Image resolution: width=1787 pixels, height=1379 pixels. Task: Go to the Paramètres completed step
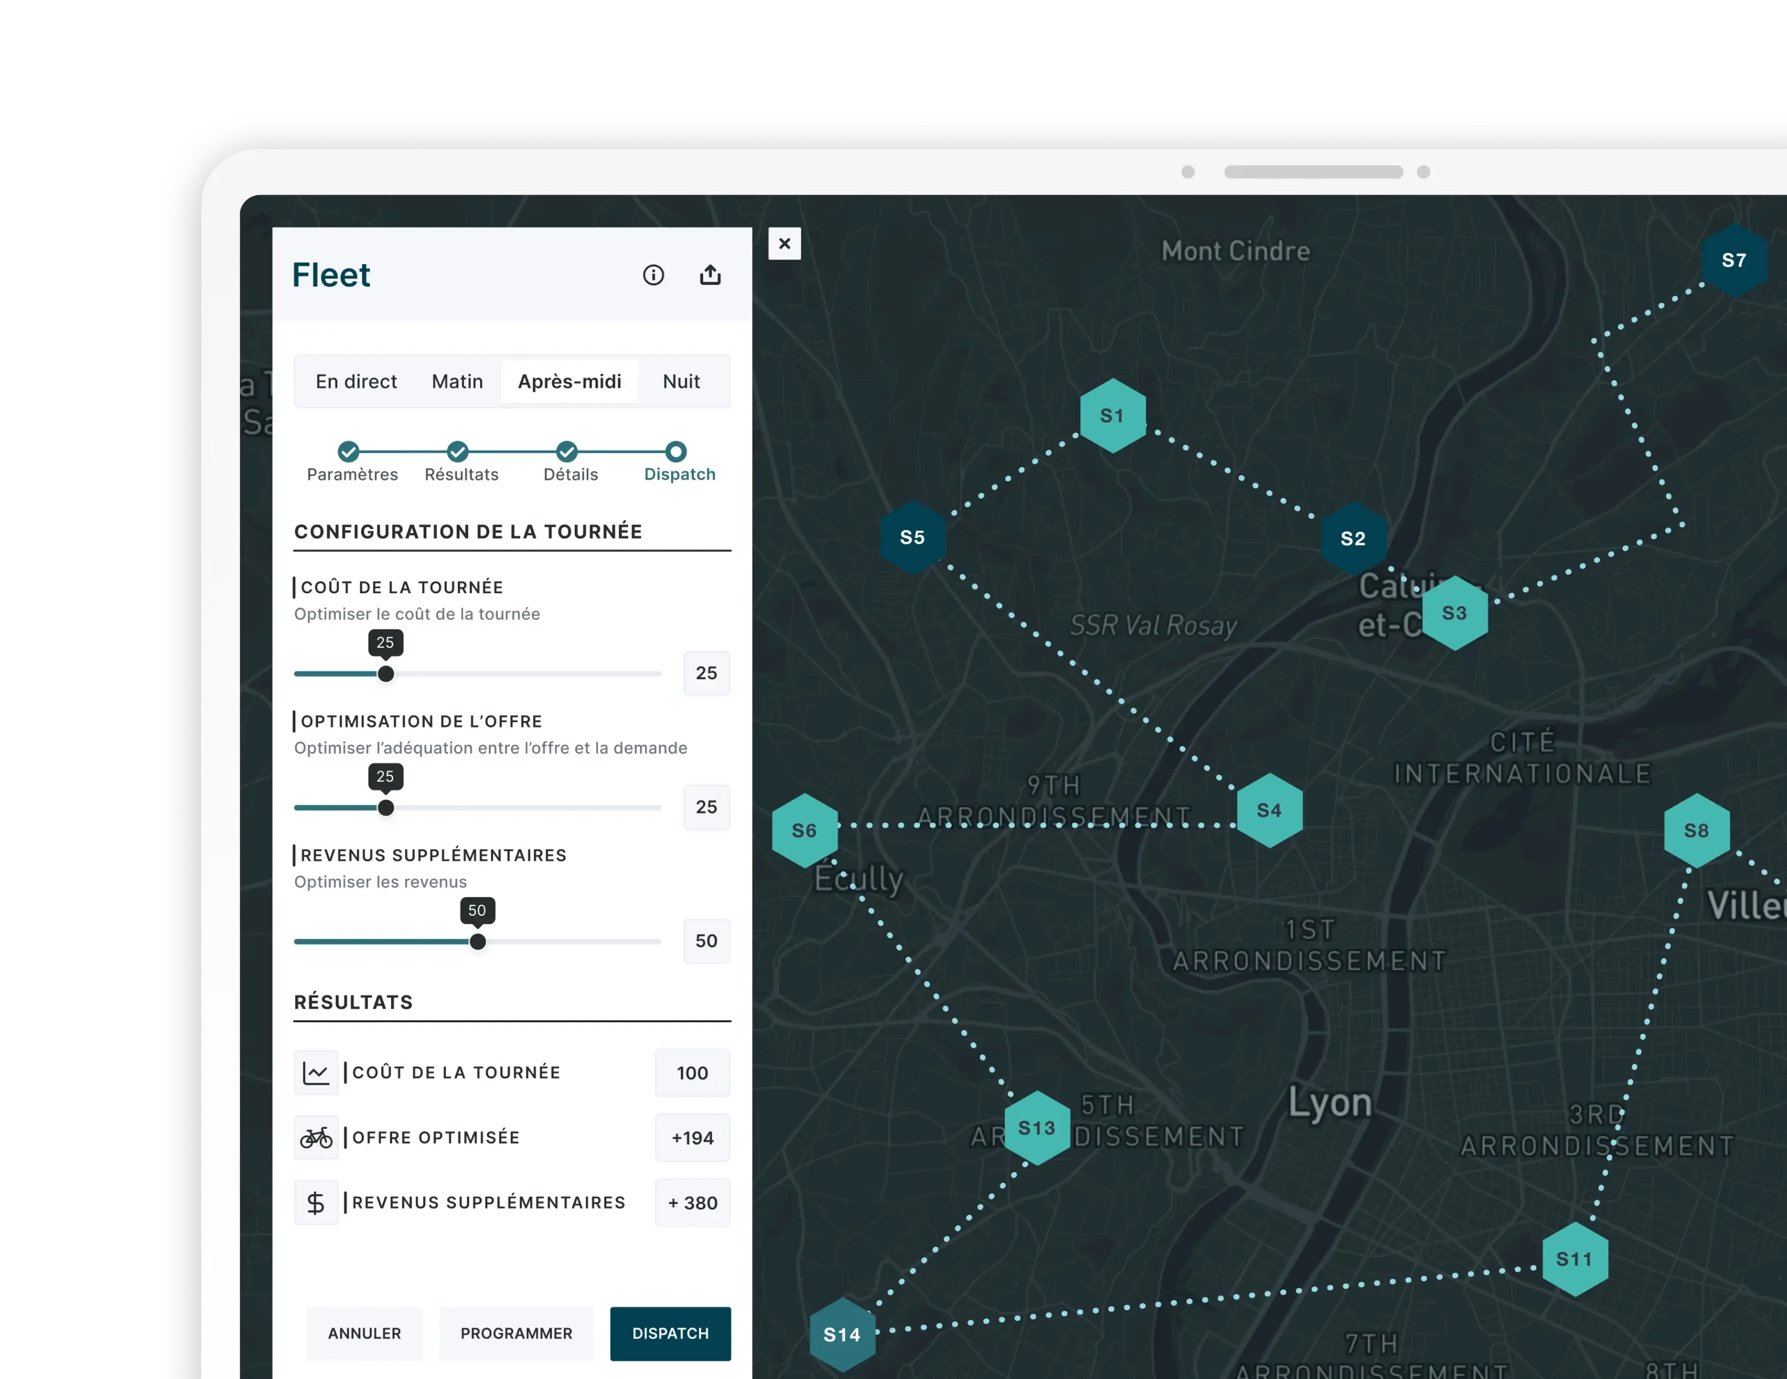[349, 451]
